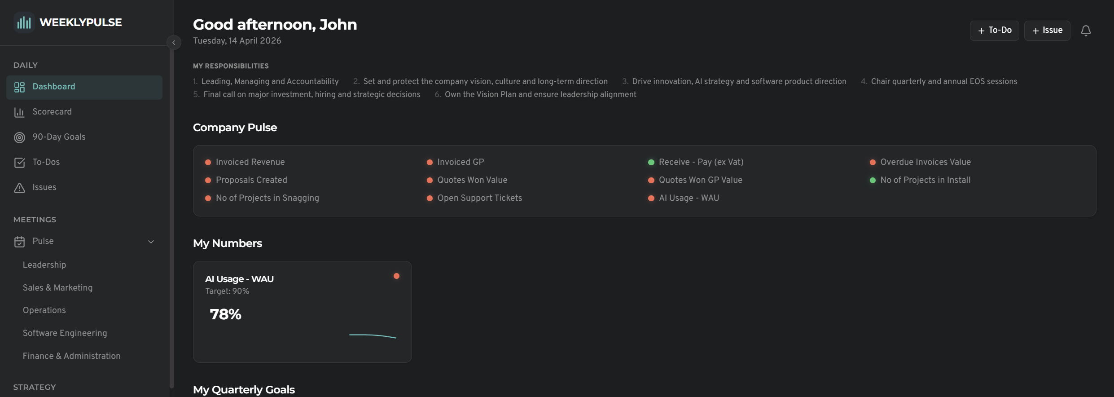This screenshot has width=1114, height=397.
Task: Click the red status dot beside Invoiced Revenue
Action: click(208, 163)
